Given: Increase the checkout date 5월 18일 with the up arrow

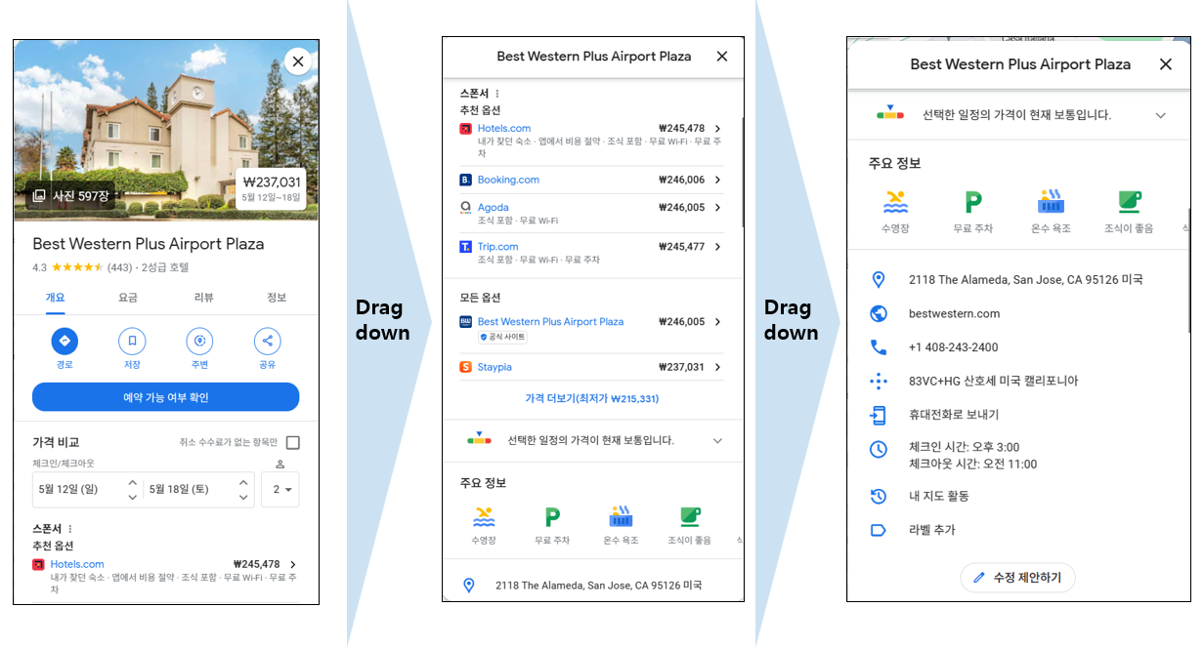Looking at the screenshot, I should pos(243,483).
